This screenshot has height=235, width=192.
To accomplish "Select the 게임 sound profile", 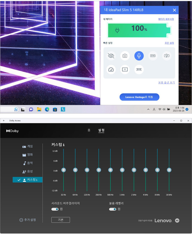I will pos(27,146).
